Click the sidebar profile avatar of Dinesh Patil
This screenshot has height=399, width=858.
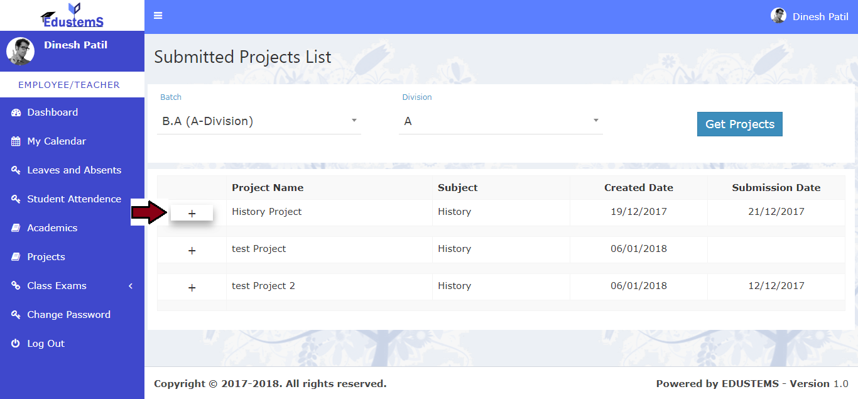click(20, 52)
